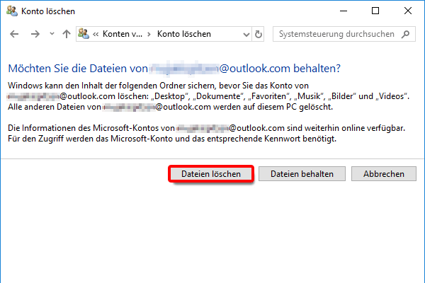
Task: Close the Konto löschen window
Action: point(408,11)
